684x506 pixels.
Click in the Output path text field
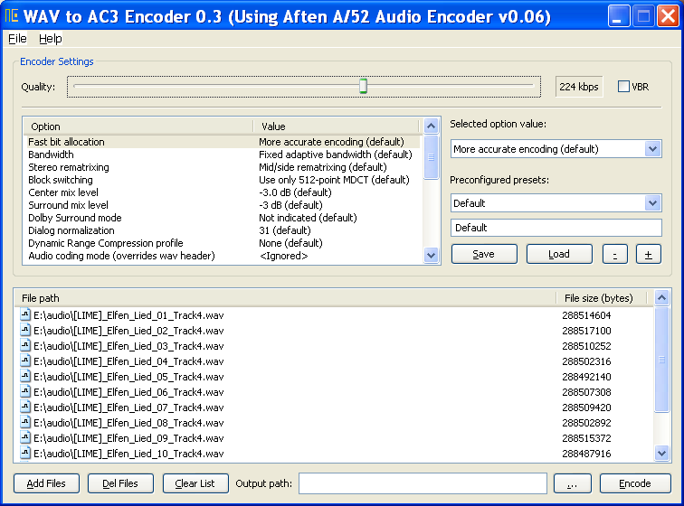pos(423,483)
